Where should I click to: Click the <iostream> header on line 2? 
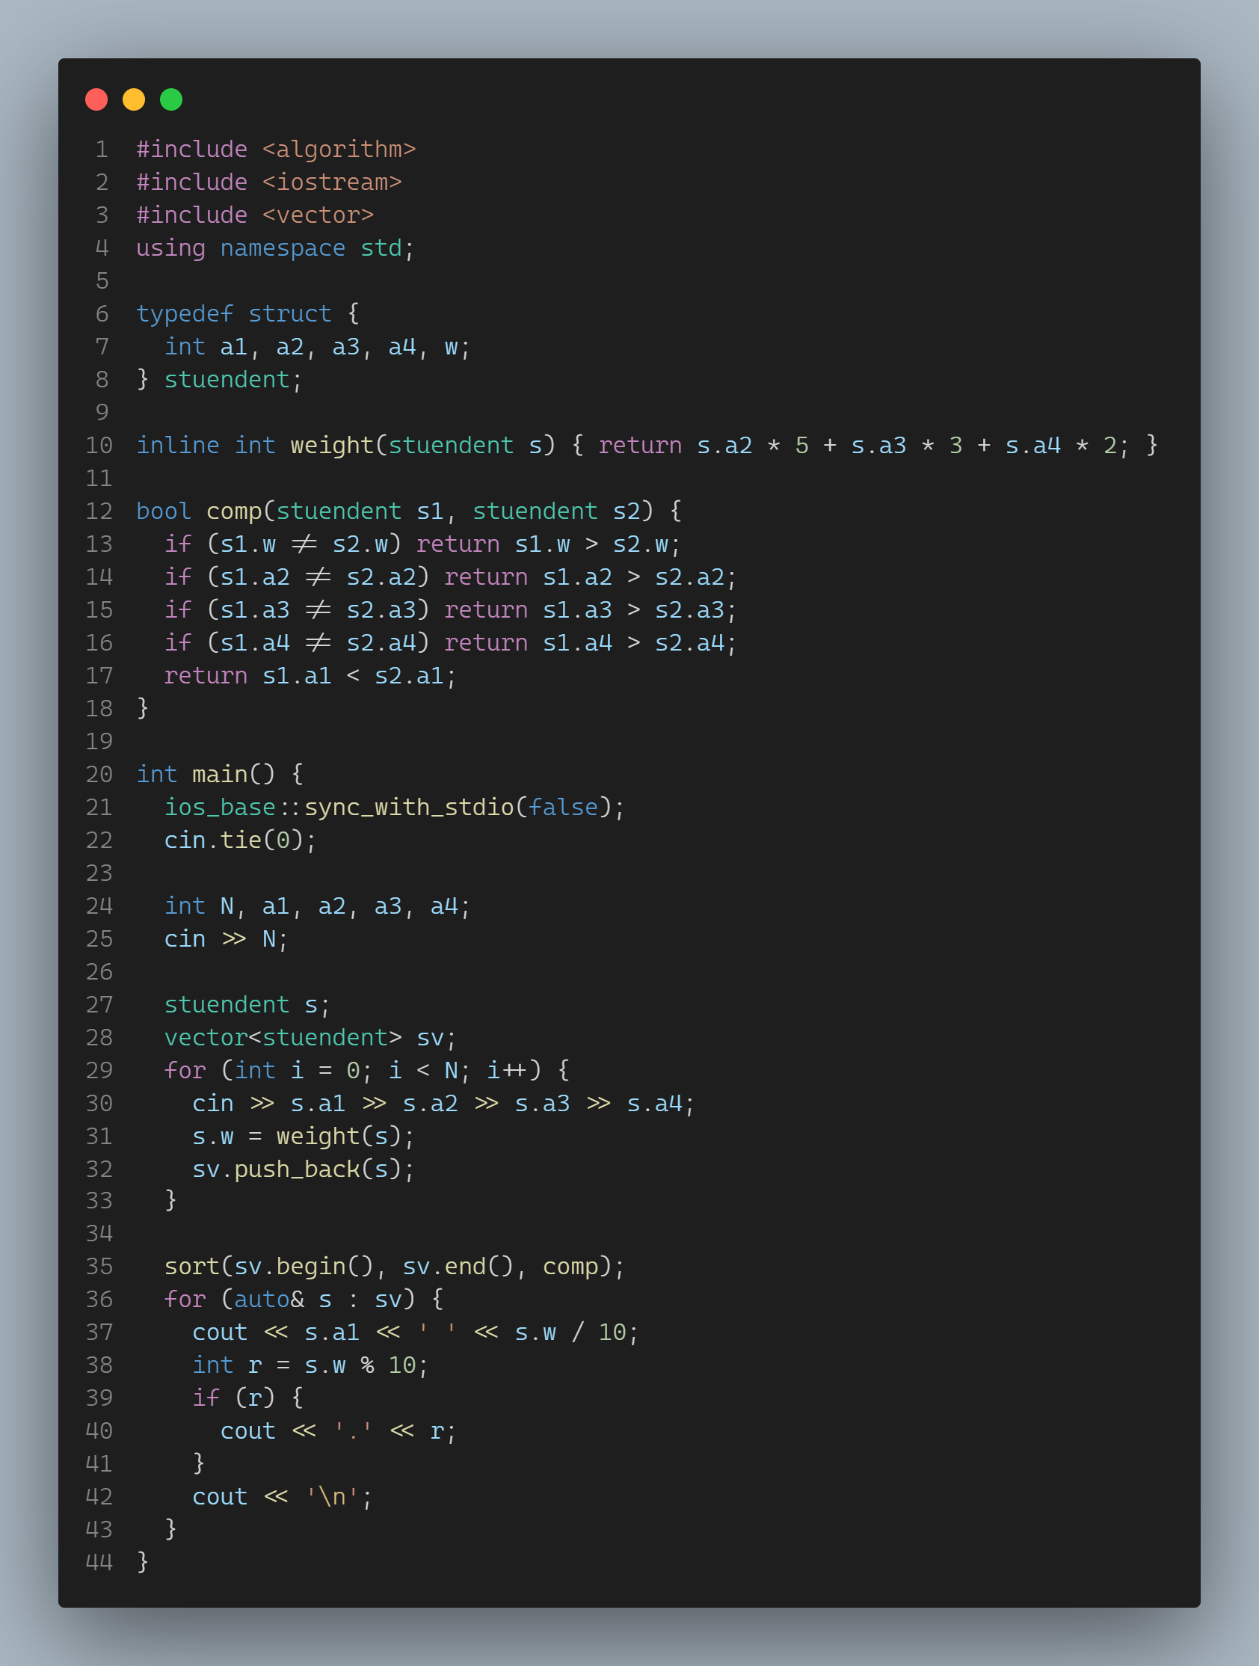tap(331, 182)
